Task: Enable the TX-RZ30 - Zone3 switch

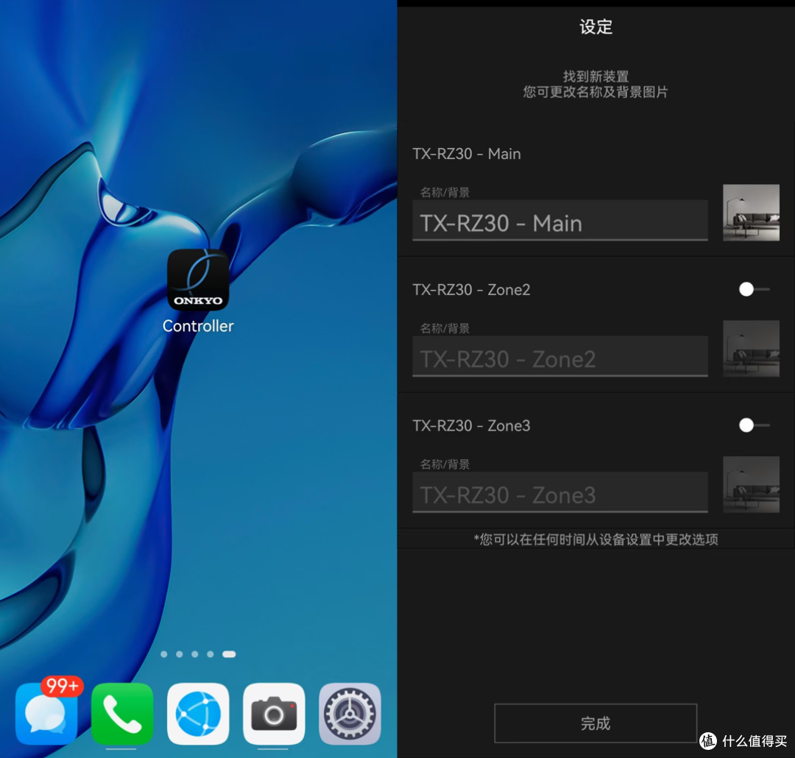Action: (x=754, y=425)
